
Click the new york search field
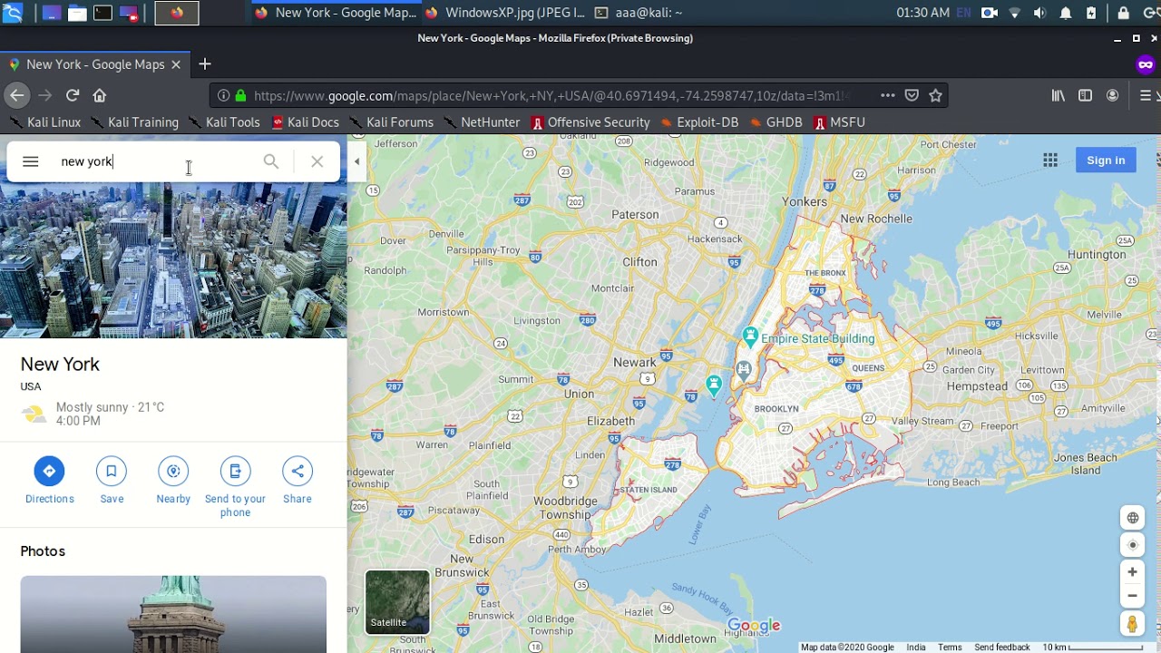154,161
